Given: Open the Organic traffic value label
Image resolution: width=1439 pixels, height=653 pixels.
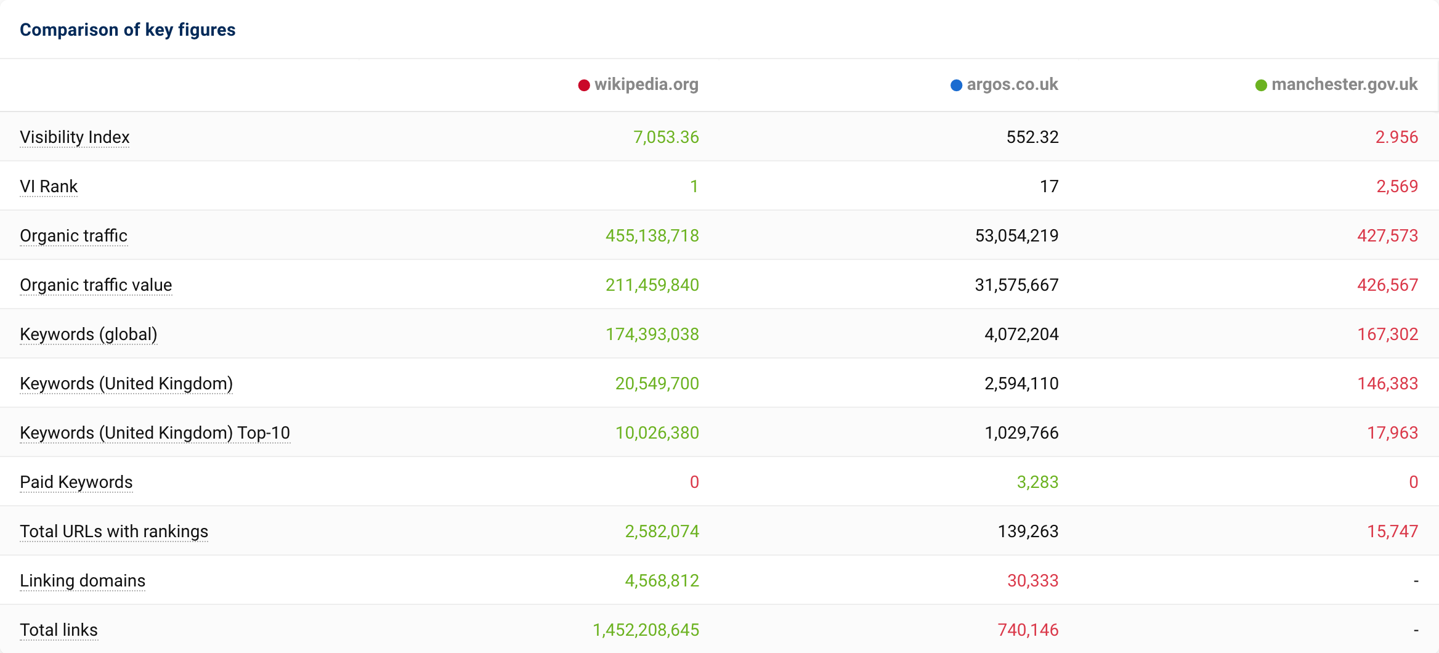Looking at the screenshot, I should pyautogui.click(x=95, y=285).
